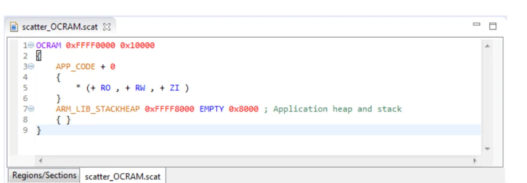Click ARM_LIB_STACKHEAP on line 7

[98, 109]
